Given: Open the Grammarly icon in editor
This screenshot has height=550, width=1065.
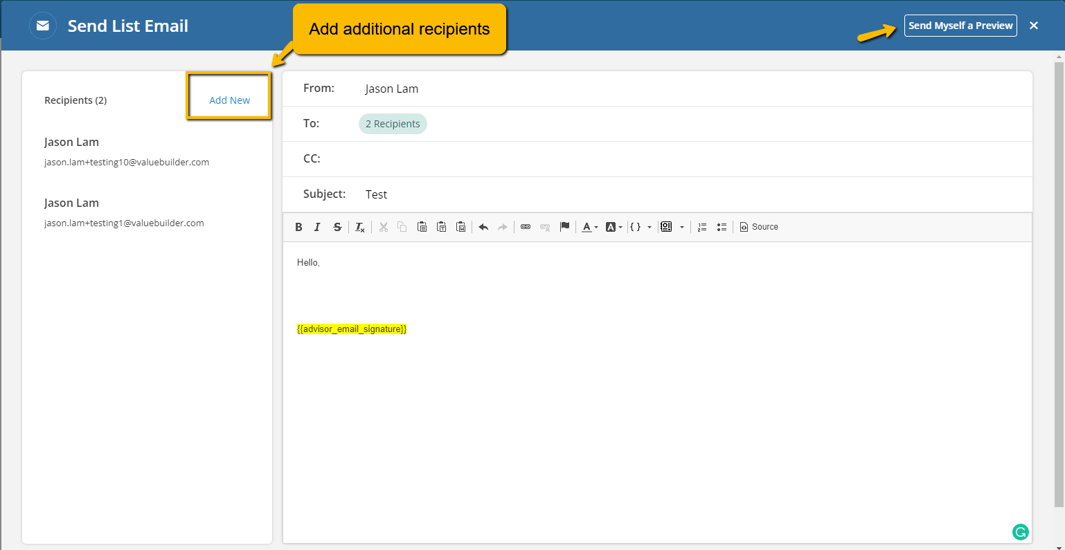Looking at the screenshot, I should click(1020, 532).
